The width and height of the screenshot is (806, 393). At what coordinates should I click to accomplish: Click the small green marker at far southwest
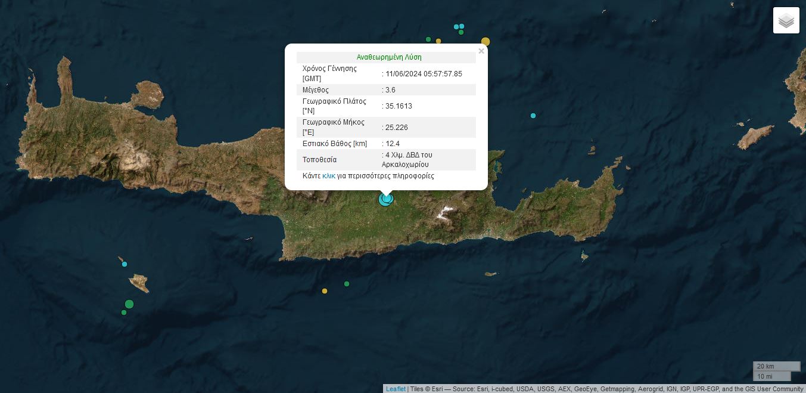pyautogui.click(x=124, y=312)
